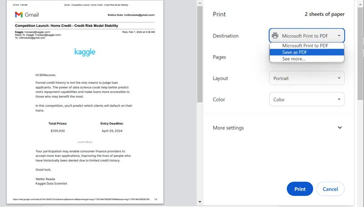Click the Cancel button
Image resolution: width=364 pixels, height=207 pixels.
tap(330, 189)
